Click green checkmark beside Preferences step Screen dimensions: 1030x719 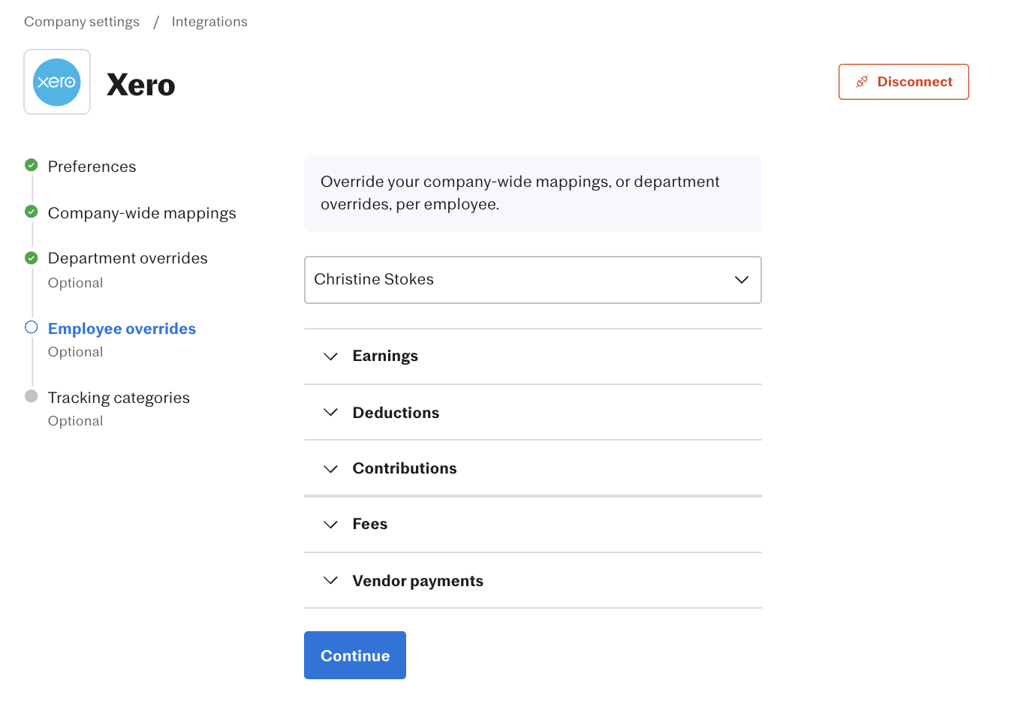[31, 165]
